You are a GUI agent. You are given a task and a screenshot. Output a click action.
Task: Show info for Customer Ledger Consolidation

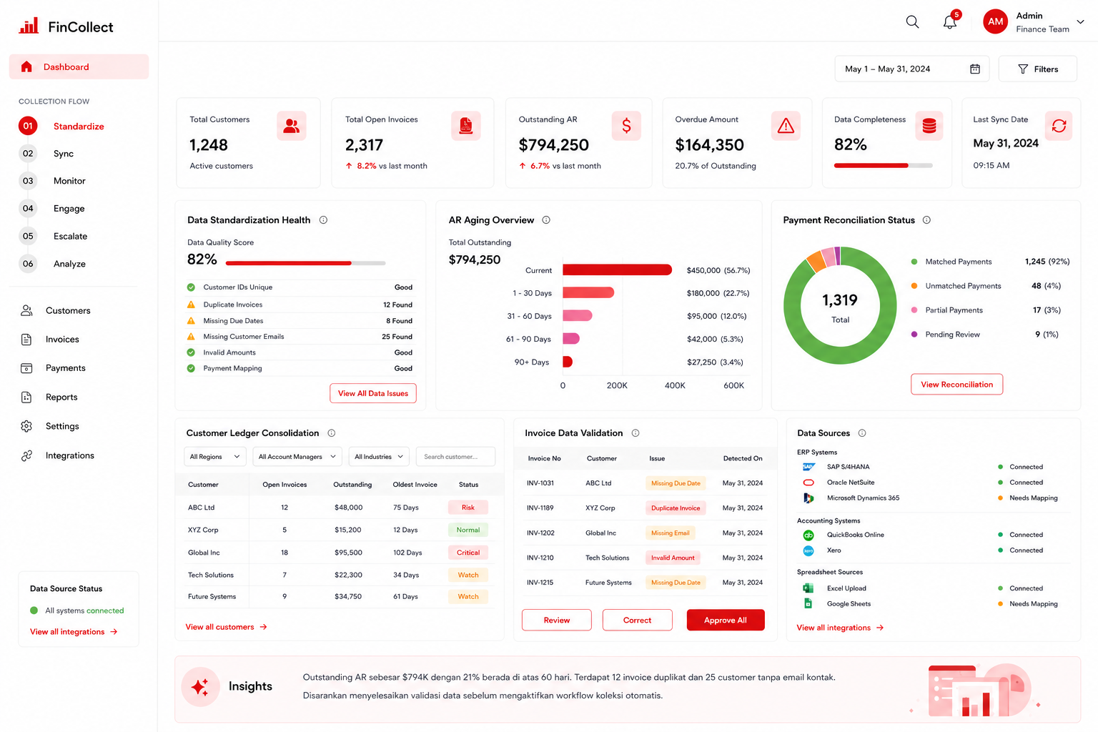tap(332, 433)
